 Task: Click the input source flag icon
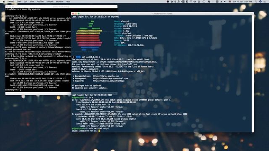[x=230, y=2]
